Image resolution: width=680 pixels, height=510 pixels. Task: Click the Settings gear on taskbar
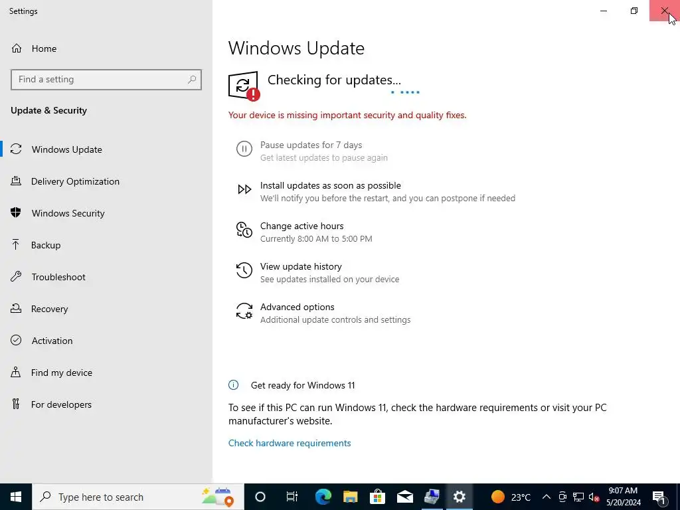click(x=460, y=497)
